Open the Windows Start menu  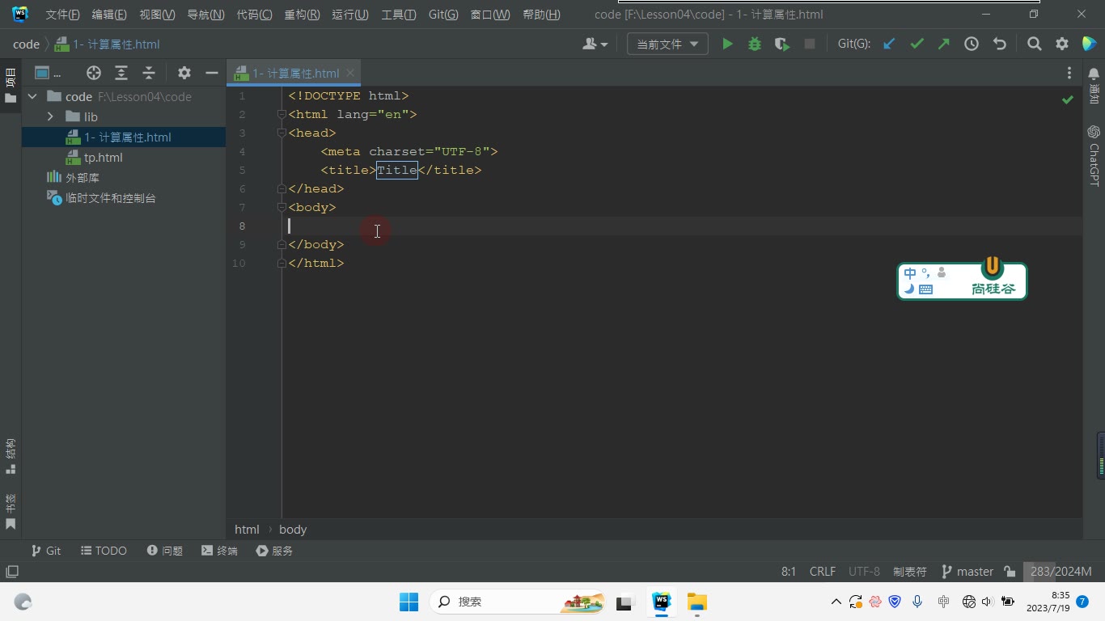[409, 602]
